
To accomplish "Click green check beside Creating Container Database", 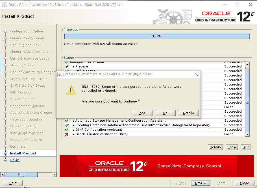I will point(67,125).
